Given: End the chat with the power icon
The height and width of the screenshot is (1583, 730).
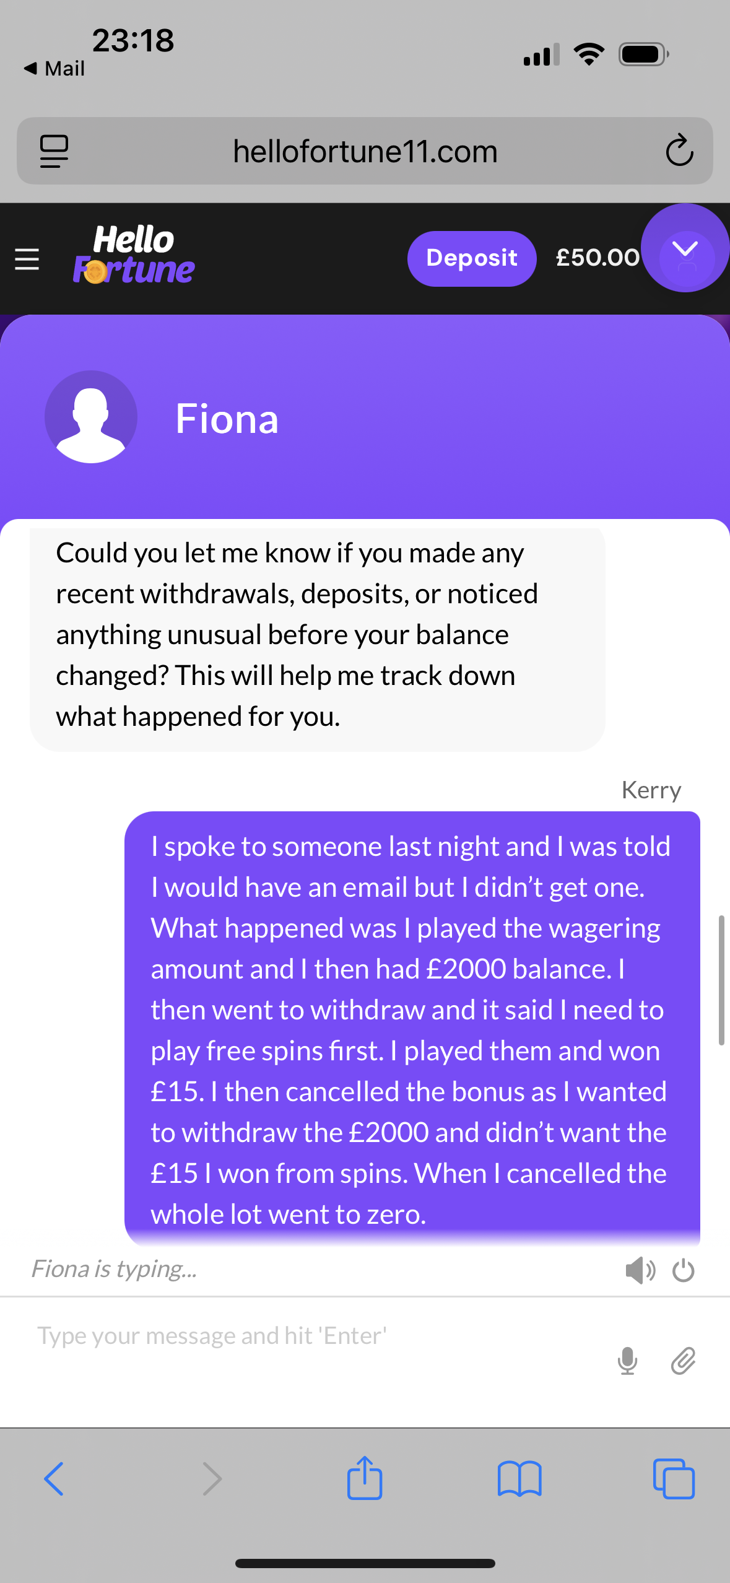Looking at the screenshot, I should tap(684, 1270).
